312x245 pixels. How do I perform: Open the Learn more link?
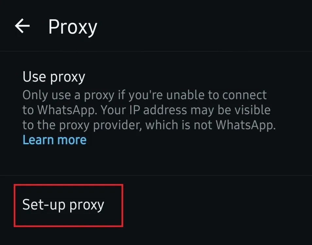[x=55, y=140]
